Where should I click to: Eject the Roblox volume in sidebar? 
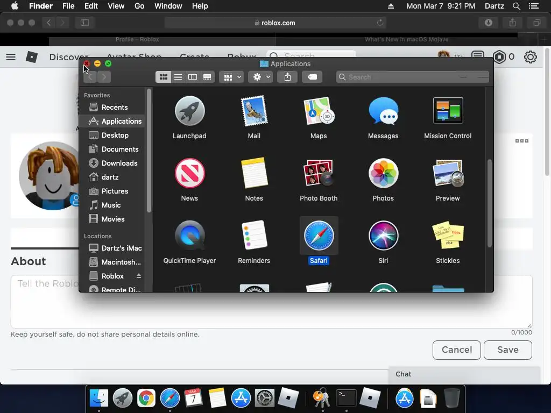coord(139,276)
